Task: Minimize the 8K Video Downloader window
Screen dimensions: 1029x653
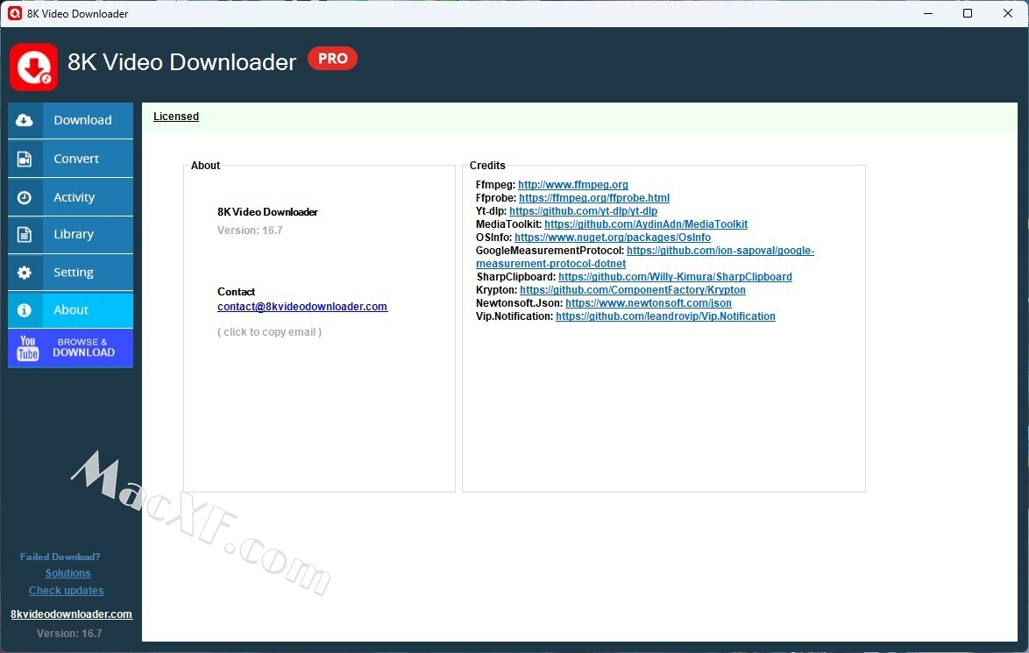Action: (928, 13)
